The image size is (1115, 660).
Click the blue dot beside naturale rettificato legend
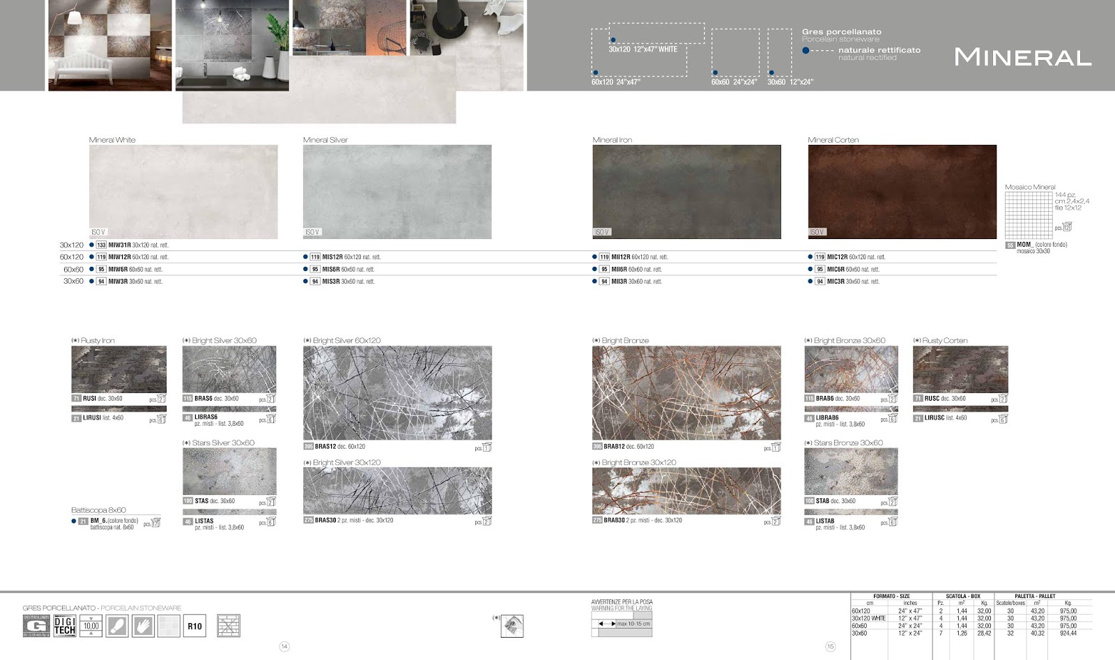[806, 50]
